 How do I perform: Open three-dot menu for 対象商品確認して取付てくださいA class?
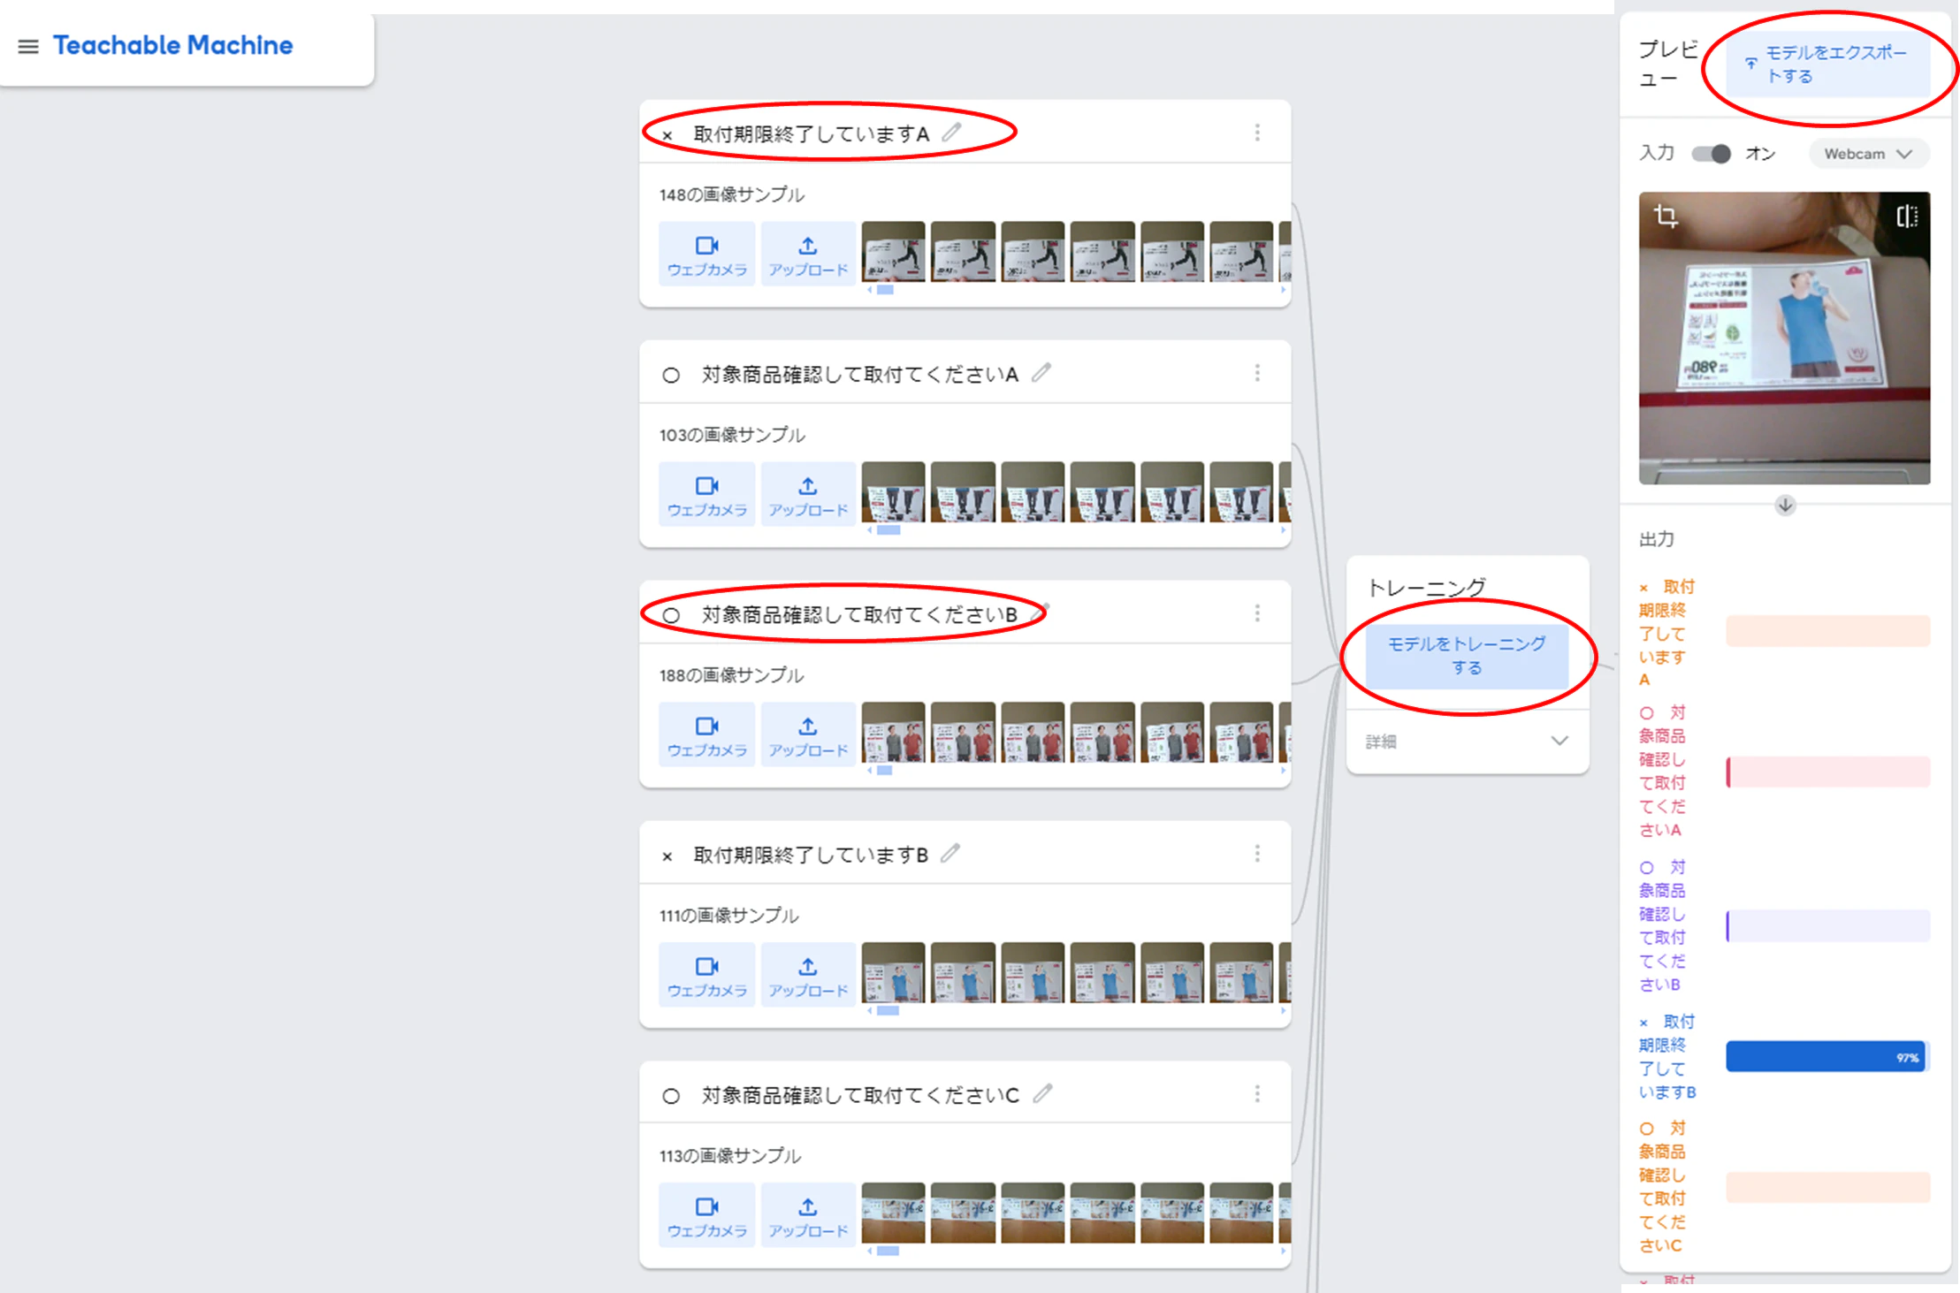1257,373
